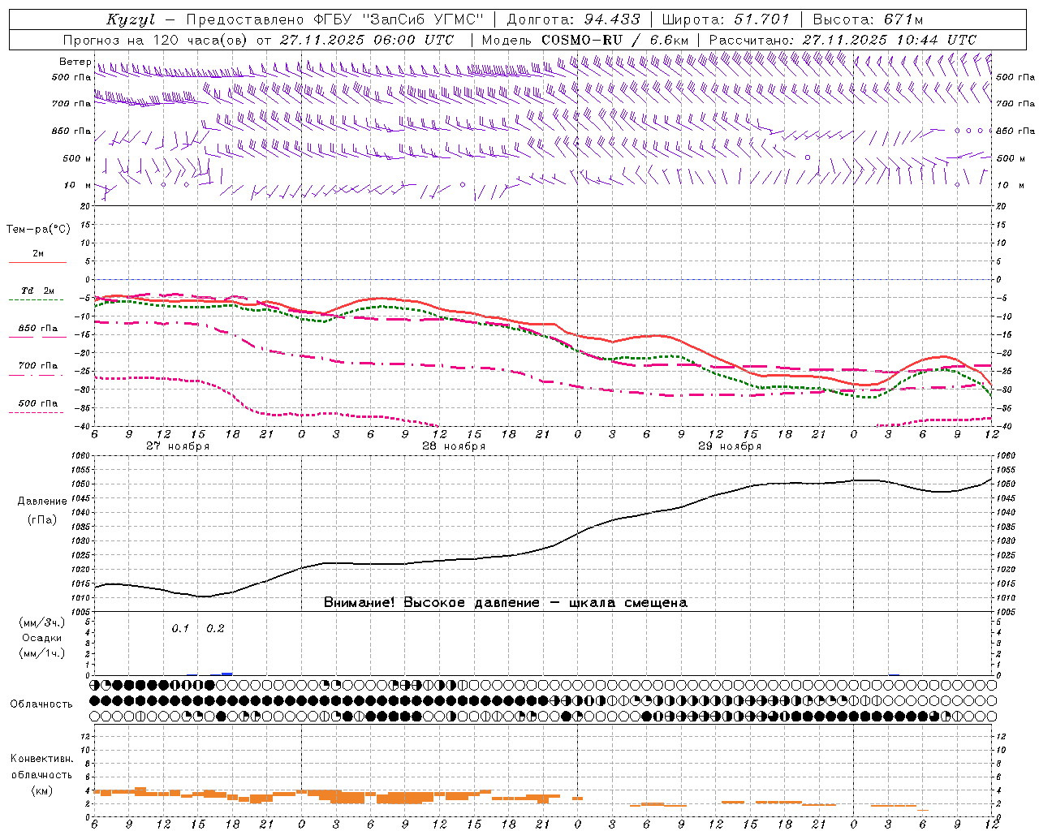Click the 'Ветер' wind panel label
This screenshot has height=831, width=1039.
[x=75, y=62]
